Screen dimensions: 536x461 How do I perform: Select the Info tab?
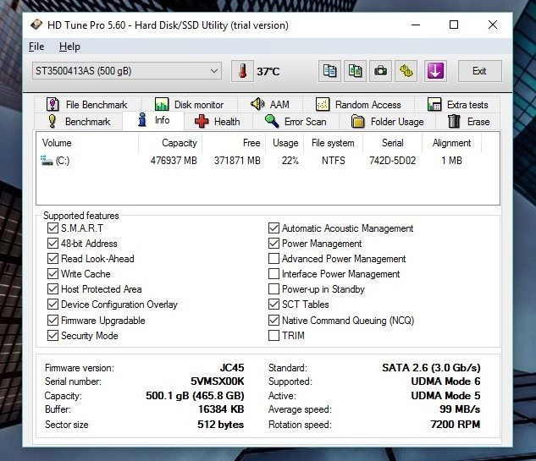click(x=153, y=121)
